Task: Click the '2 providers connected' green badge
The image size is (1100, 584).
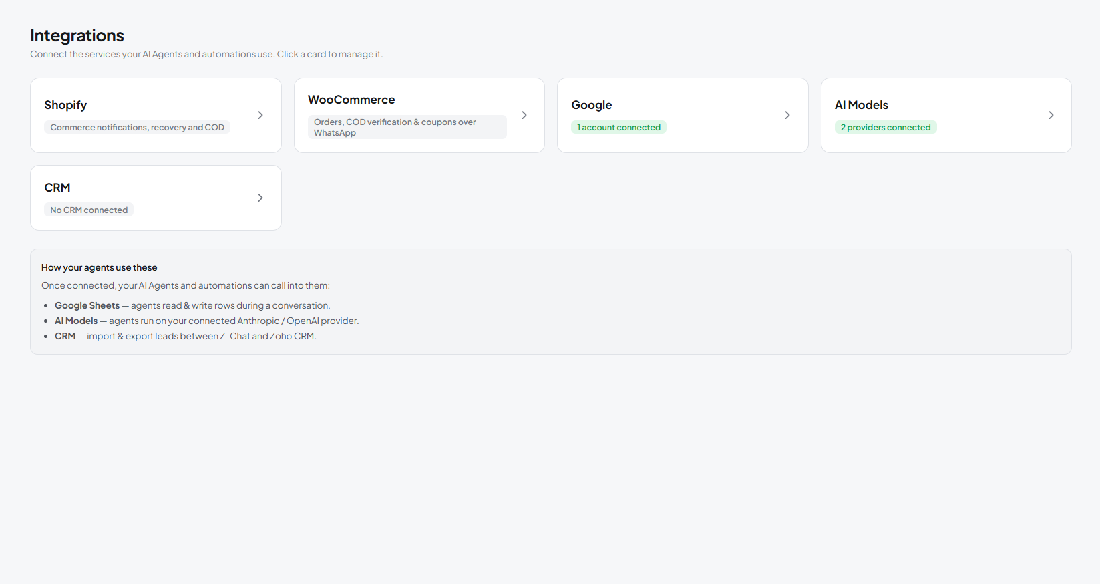Action: (x=886, y=127)
